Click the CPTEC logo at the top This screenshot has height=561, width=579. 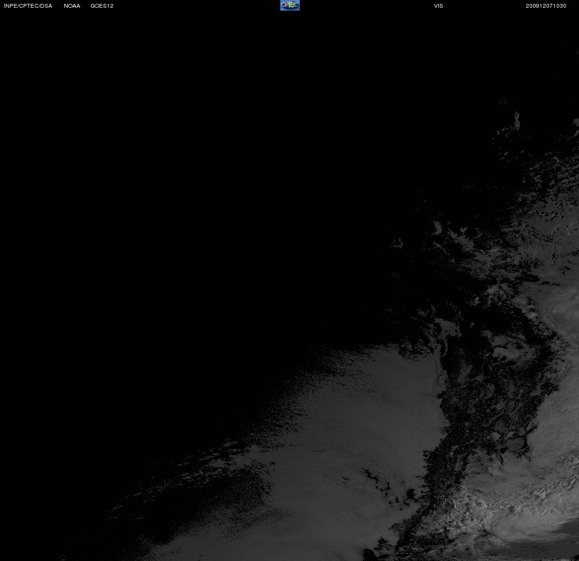290,5
